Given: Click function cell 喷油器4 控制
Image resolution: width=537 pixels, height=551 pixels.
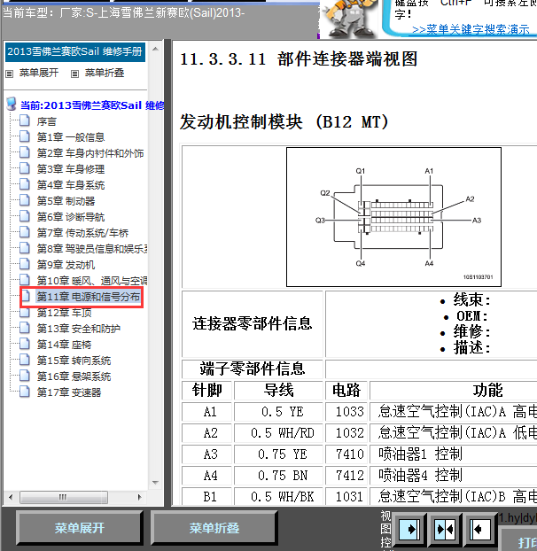Looking at the screenshot, I should [454, 476].
